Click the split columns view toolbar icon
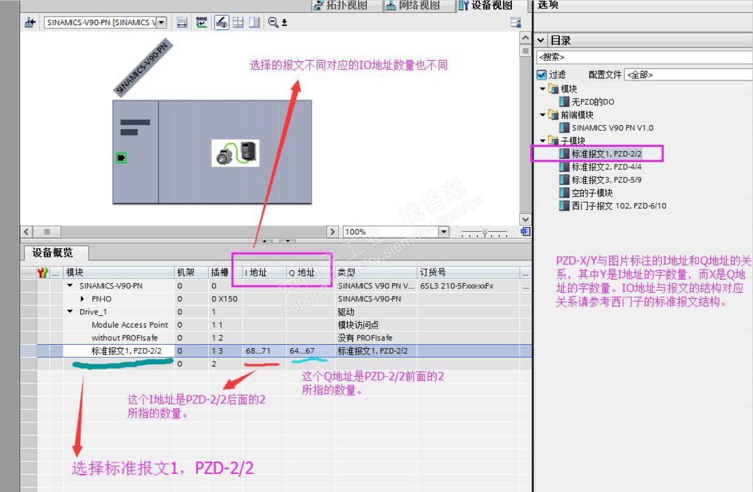This screenshot has height=492, width=753. click(x=255, y=23)
